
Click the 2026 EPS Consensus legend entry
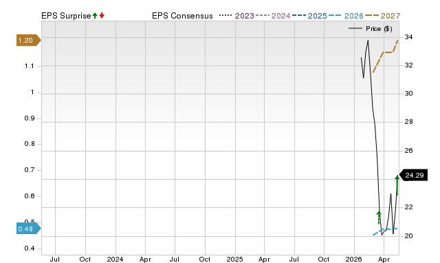(346, 16)
